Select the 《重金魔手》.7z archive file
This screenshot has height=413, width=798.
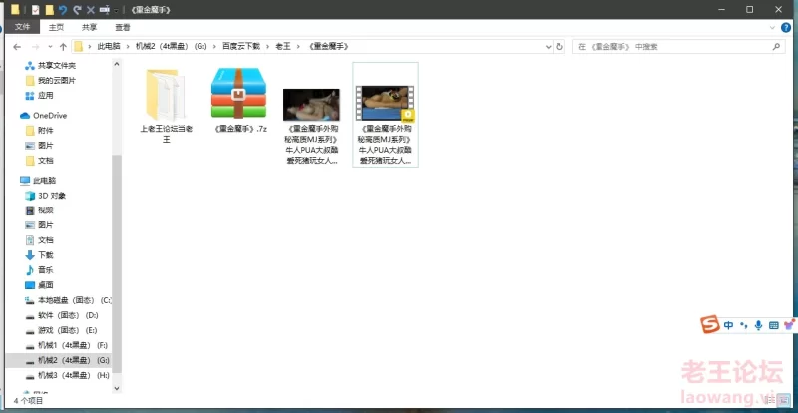coord(238,101)
